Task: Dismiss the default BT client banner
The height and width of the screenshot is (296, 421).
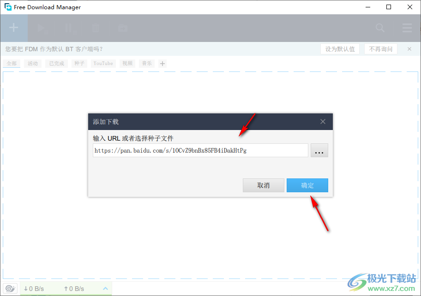Action: (x=409, y=49)
